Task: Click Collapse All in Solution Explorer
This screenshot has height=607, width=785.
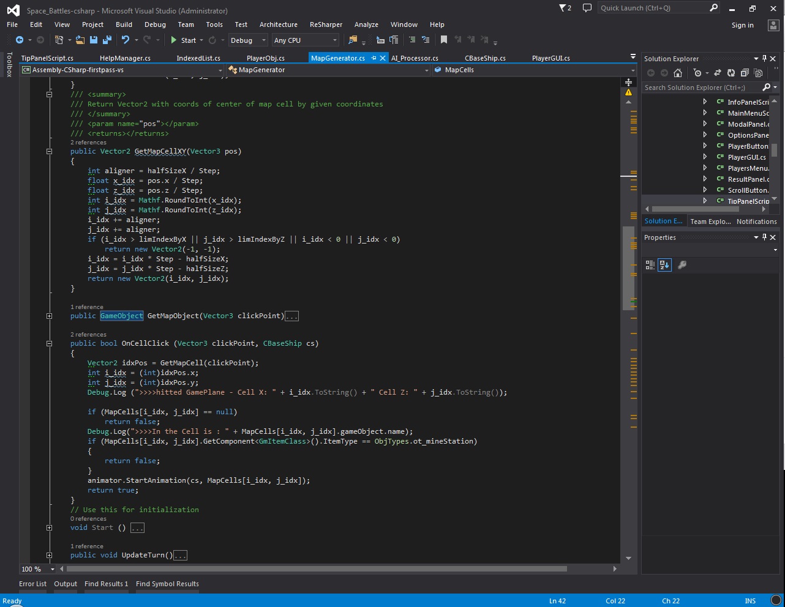Action: (x=745, y=73)
